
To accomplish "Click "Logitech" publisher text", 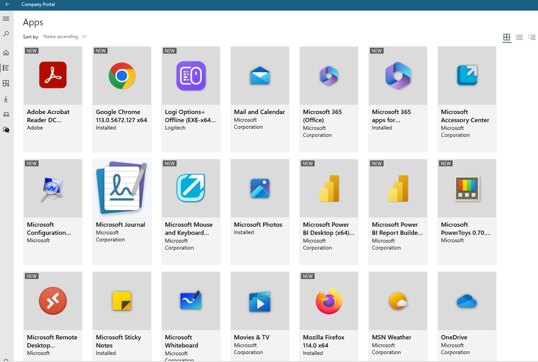I will 175,128.
